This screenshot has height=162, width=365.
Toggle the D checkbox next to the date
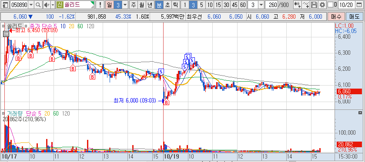coord(330,5)
